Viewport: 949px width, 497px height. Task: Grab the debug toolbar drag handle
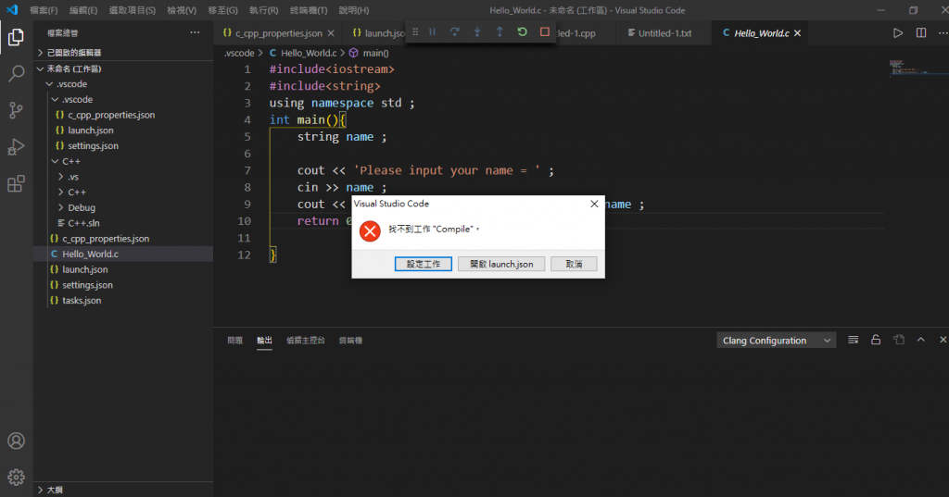tap(415, 32)
